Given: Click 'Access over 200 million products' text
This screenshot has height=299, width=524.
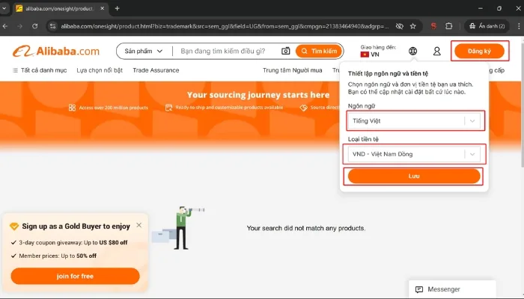Looking at the screenshot, I should [x=113, y=108].
